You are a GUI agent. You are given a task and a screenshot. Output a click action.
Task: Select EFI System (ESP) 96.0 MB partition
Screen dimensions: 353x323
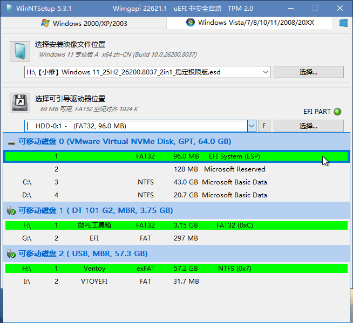click(x=176, y=156)
